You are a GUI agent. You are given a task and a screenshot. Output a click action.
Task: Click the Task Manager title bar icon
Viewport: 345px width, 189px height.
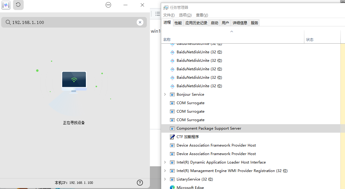point(166,8)
